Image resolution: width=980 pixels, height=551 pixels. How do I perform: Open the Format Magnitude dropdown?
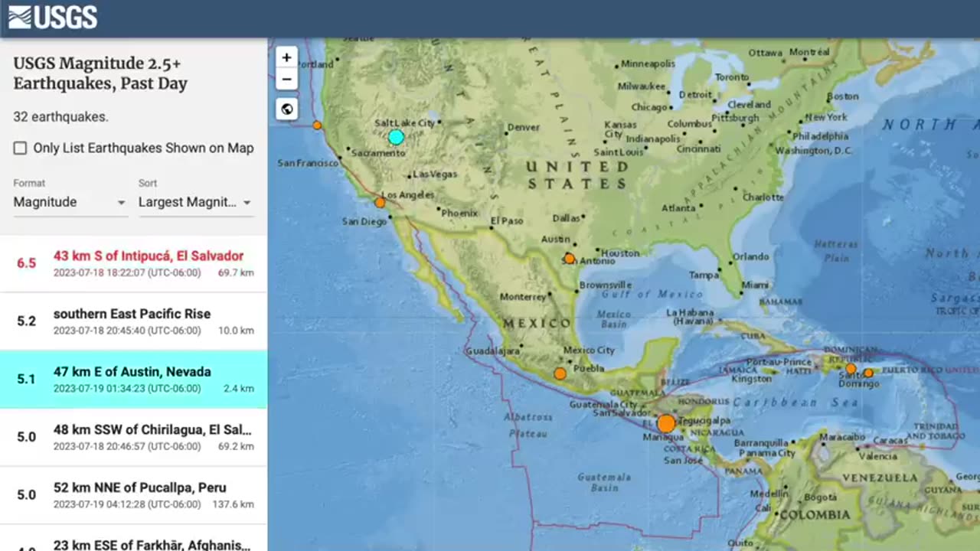point(70,202)
